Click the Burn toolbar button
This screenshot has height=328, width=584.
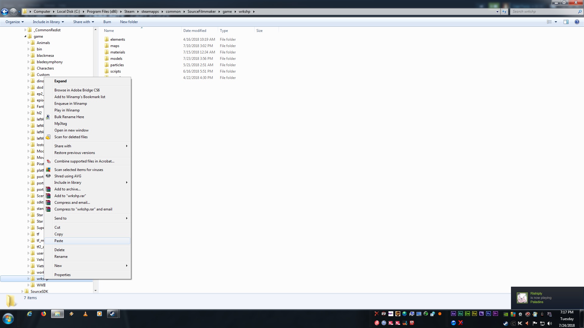pos(107,22)
